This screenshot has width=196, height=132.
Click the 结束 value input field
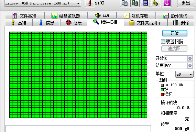pos(176,66)
